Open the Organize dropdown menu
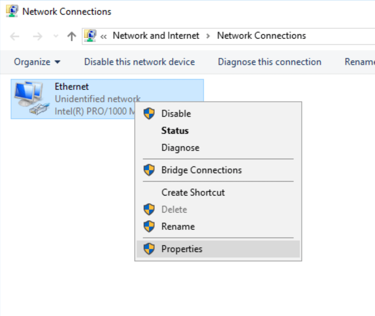 (x=37, y=62)
